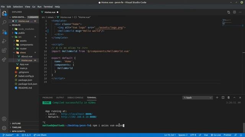This screenshot has width=245, height=137.
Task: Split the editor to the right
Action: pos(235,12)
